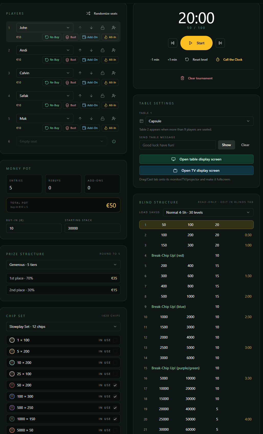Click the 5000 × 50 chip color icon
Image resolution: width=263 pixels, height=434 pixels.
click(x=12, y=430)
